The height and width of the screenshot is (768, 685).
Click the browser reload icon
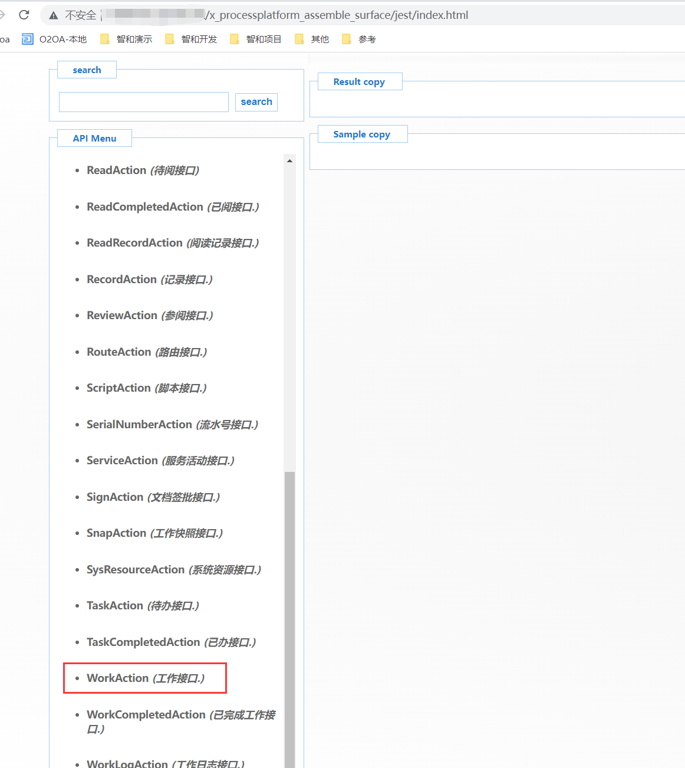24,15
